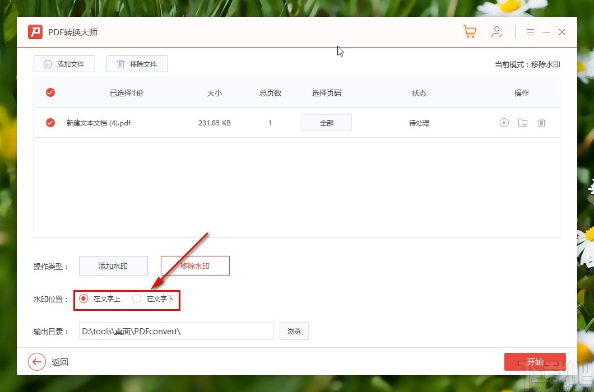Open the user account icon
The width and height of the screenshot is (594, 392).
tap(496, 32)
